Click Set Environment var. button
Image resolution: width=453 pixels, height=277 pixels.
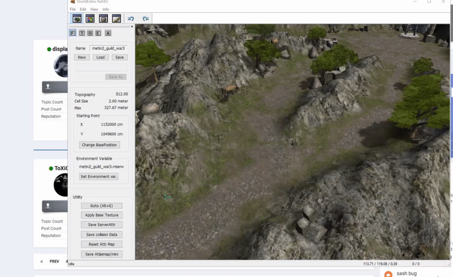[x=99, y=177]
